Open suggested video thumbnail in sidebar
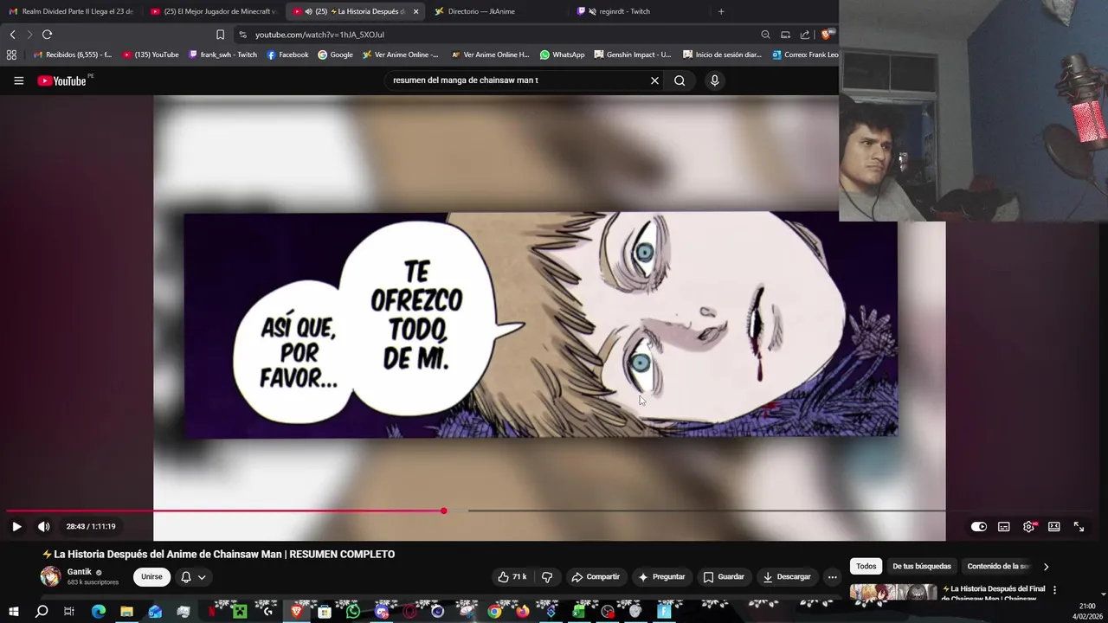This screenshot has width=1108, height=623. [893, 593]
